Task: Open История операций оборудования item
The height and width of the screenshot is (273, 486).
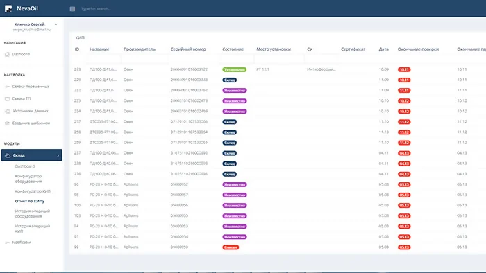Action: click(x=32, y=213)
